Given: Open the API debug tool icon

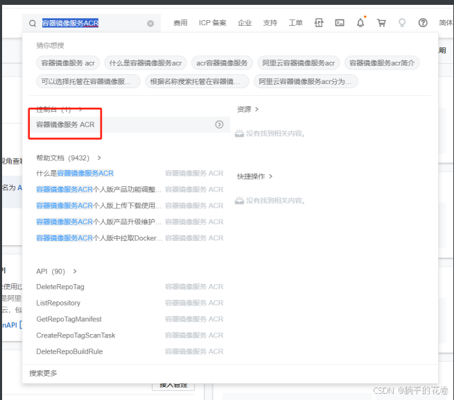Looking at the screenshot, I should click(x=319, y=23).
